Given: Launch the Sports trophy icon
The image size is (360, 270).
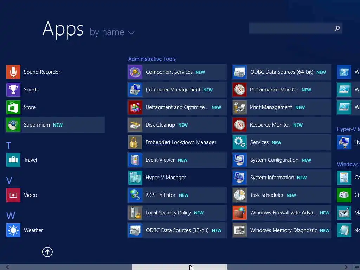Looking at the screenshot, I should [13, 90].
